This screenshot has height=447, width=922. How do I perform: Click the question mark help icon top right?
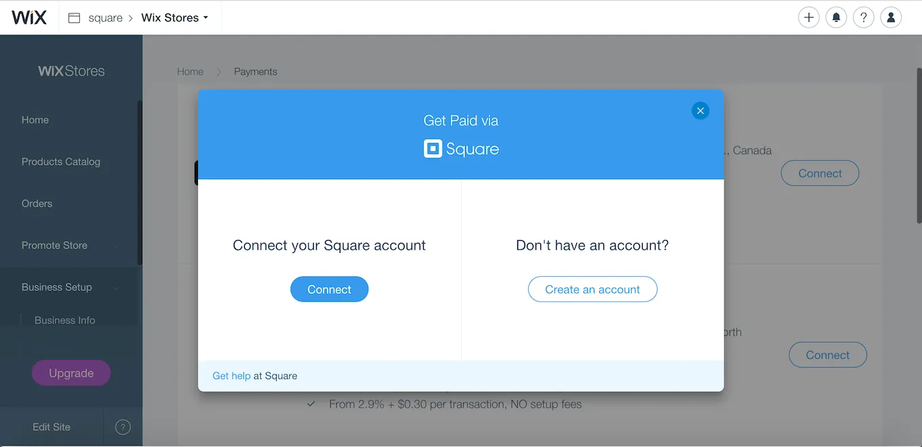pyautogui.click(x=863, y=17)
